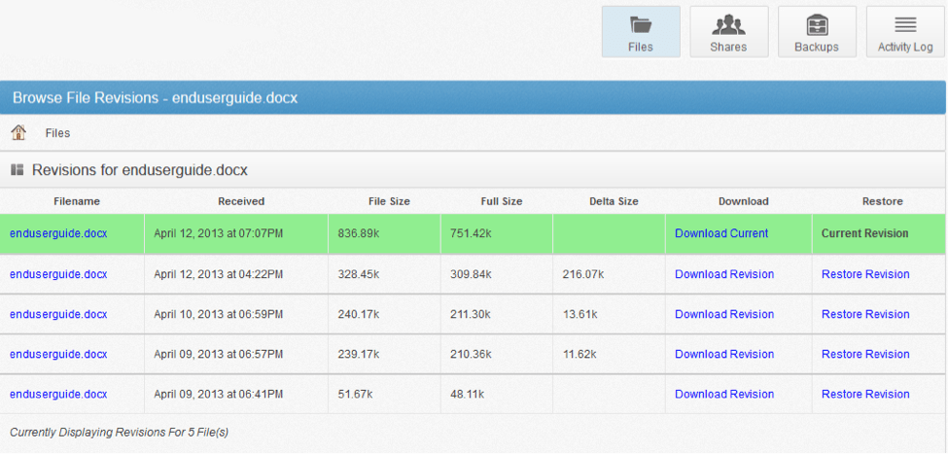Select file size value 328.45k
This screenshot has width=948, height=454.
[359, 274]
